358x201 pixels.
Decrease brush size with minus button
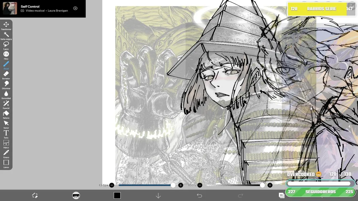click(112, 185)
